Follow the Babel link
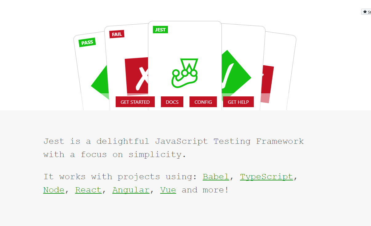Image resolution: width=371 pixels, height=226 pixels. click(216, 177)
